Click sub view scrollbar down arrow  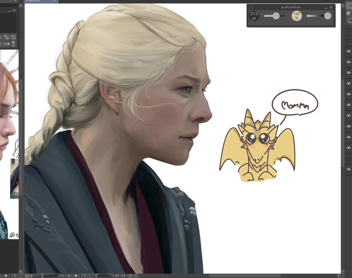click(x=21, y=272)
